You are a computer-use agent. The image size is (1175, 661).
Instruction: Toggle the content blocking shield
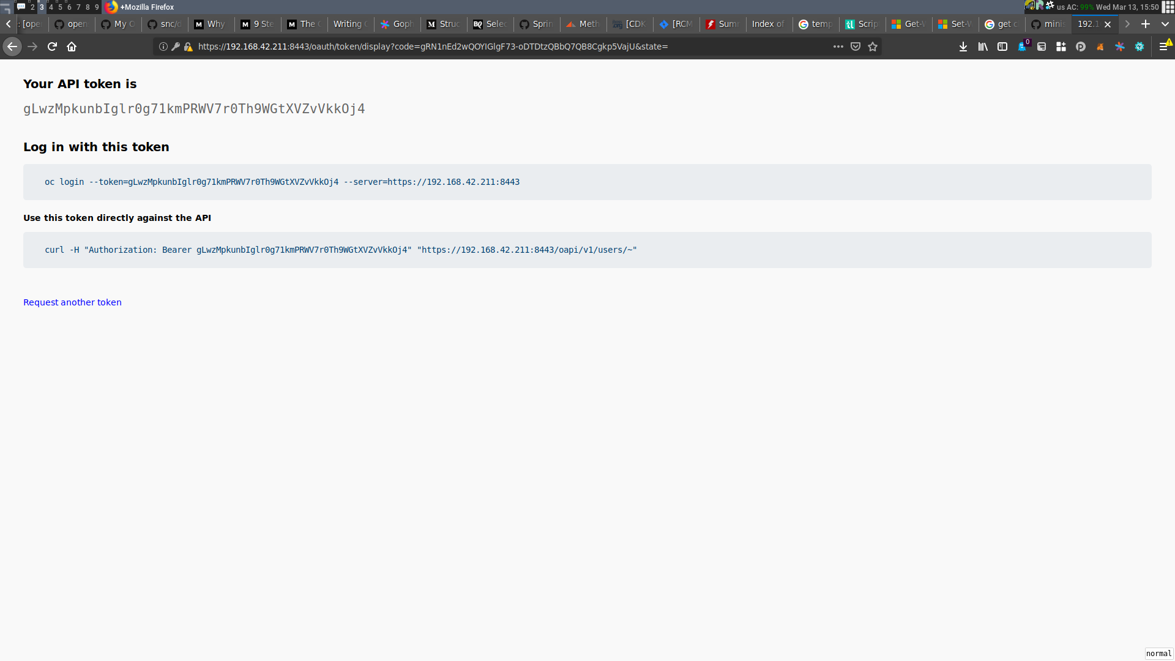(x=856, y=47)
